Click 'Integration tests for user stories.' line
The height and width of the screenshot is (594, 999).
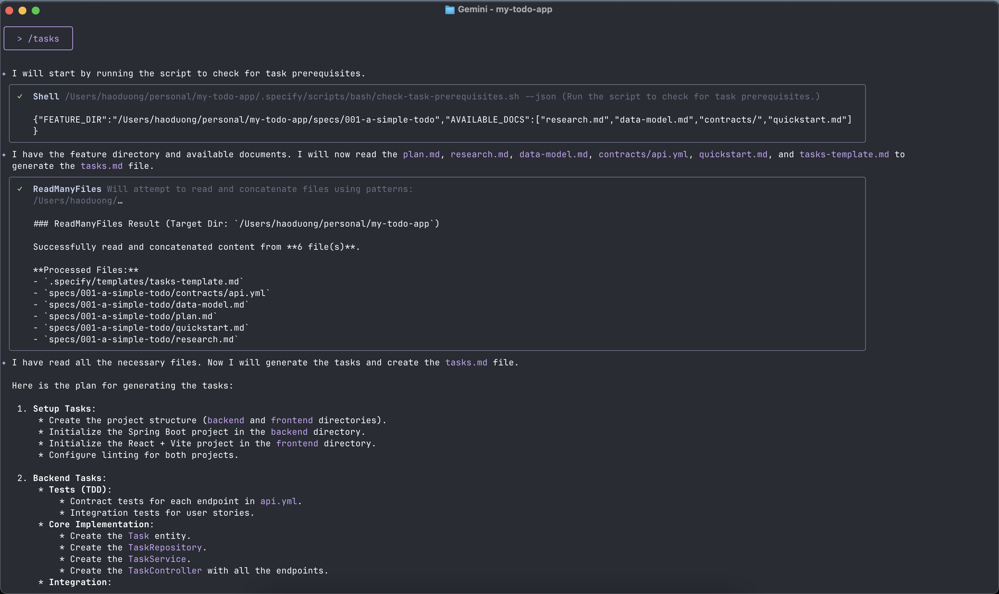pos(162,513)
